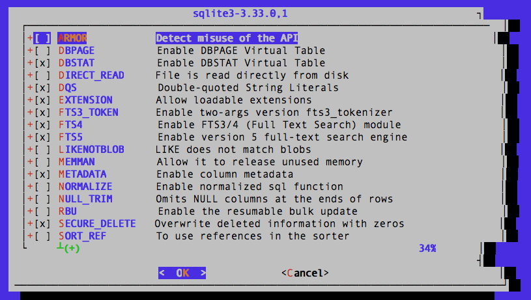531x300 pixels.
Task: Uncheck the METADATA checkbox
Action: [42, 174]
